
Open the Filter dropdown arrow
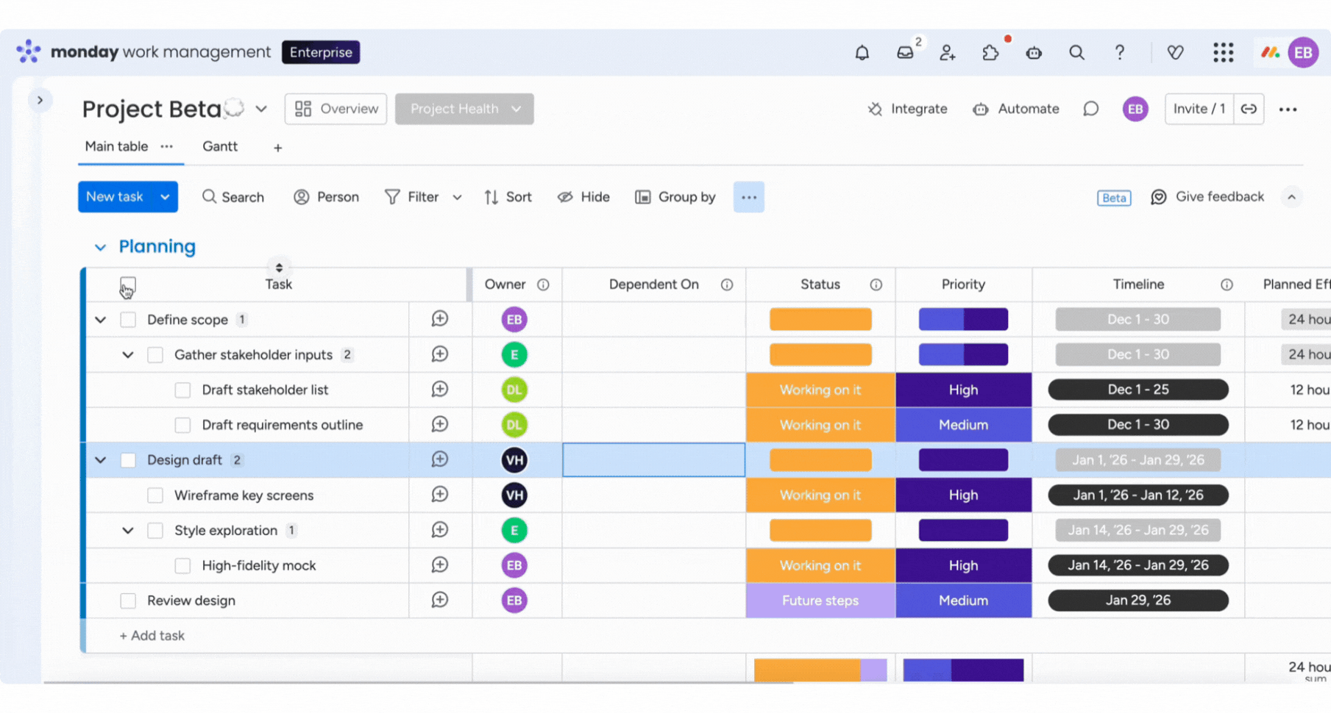[457, 197]
